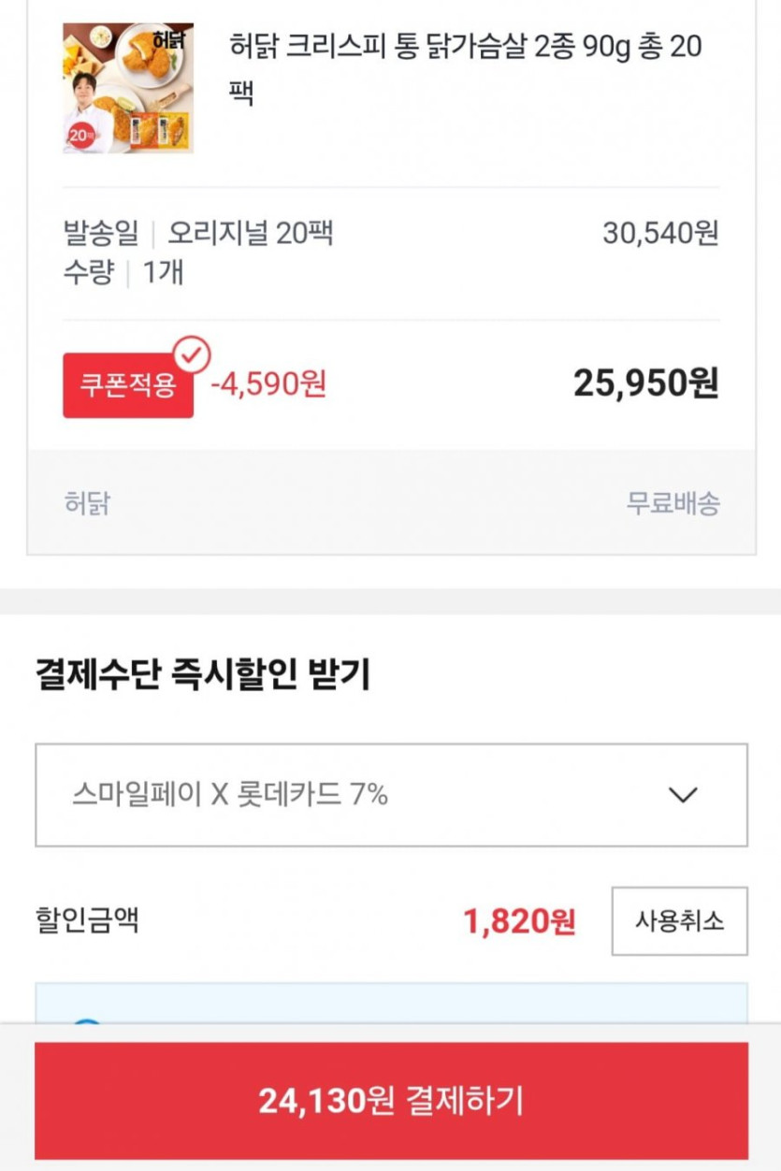This screenshot has height=1171, width=781.
Task: Click the 30,540원 original price
Action: 659,233
